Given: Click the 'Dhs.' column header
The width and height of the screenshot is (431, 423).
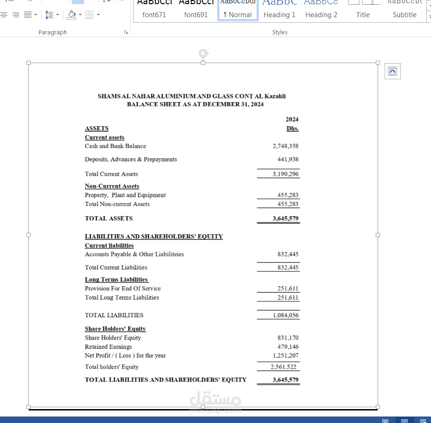Looking at the screenshot, I should tap(292, 128).
